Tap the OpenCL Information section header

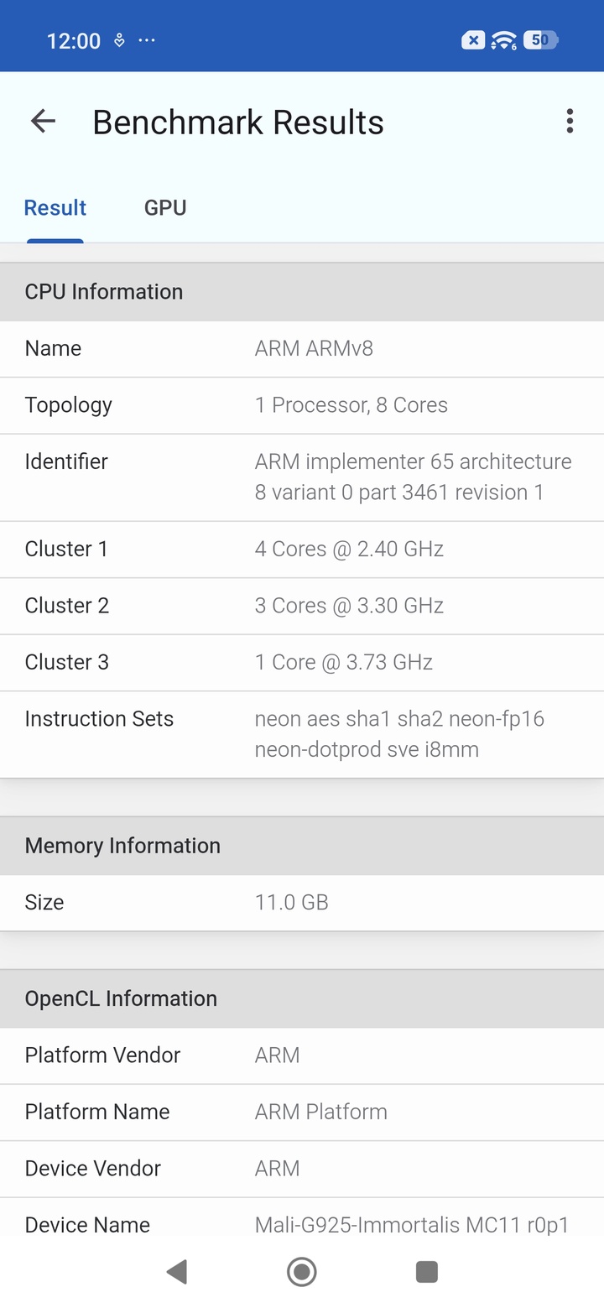point(302,998)
